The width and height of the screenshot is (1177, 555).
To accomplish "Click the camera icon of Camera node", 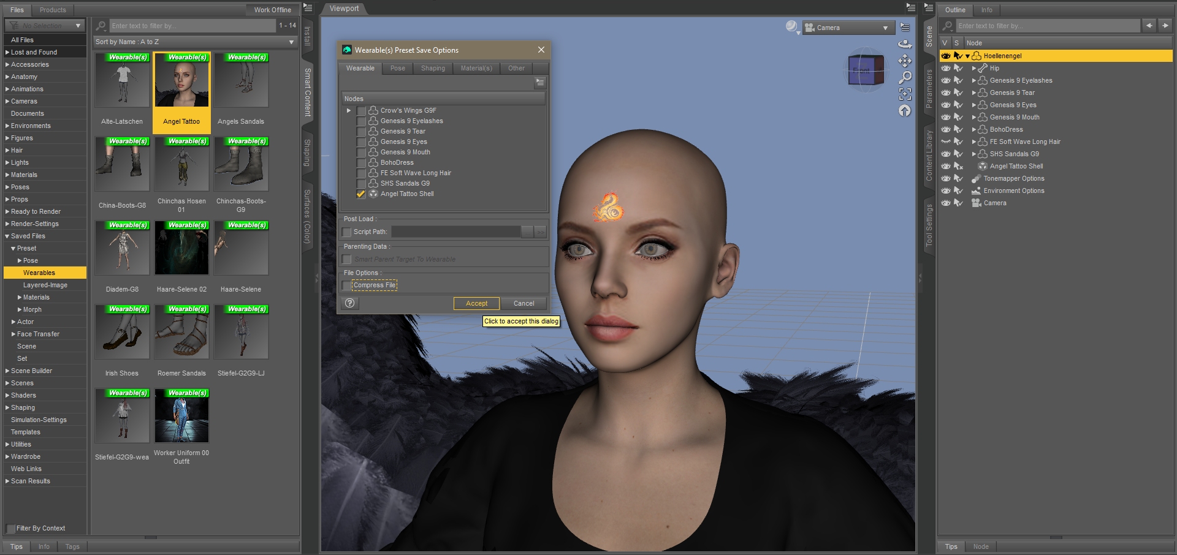I will point(977,203).
